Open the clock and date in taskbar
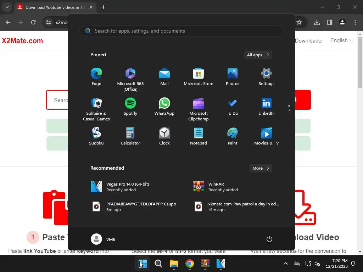This screenshot has height=272, width=363. click(337, 263)
